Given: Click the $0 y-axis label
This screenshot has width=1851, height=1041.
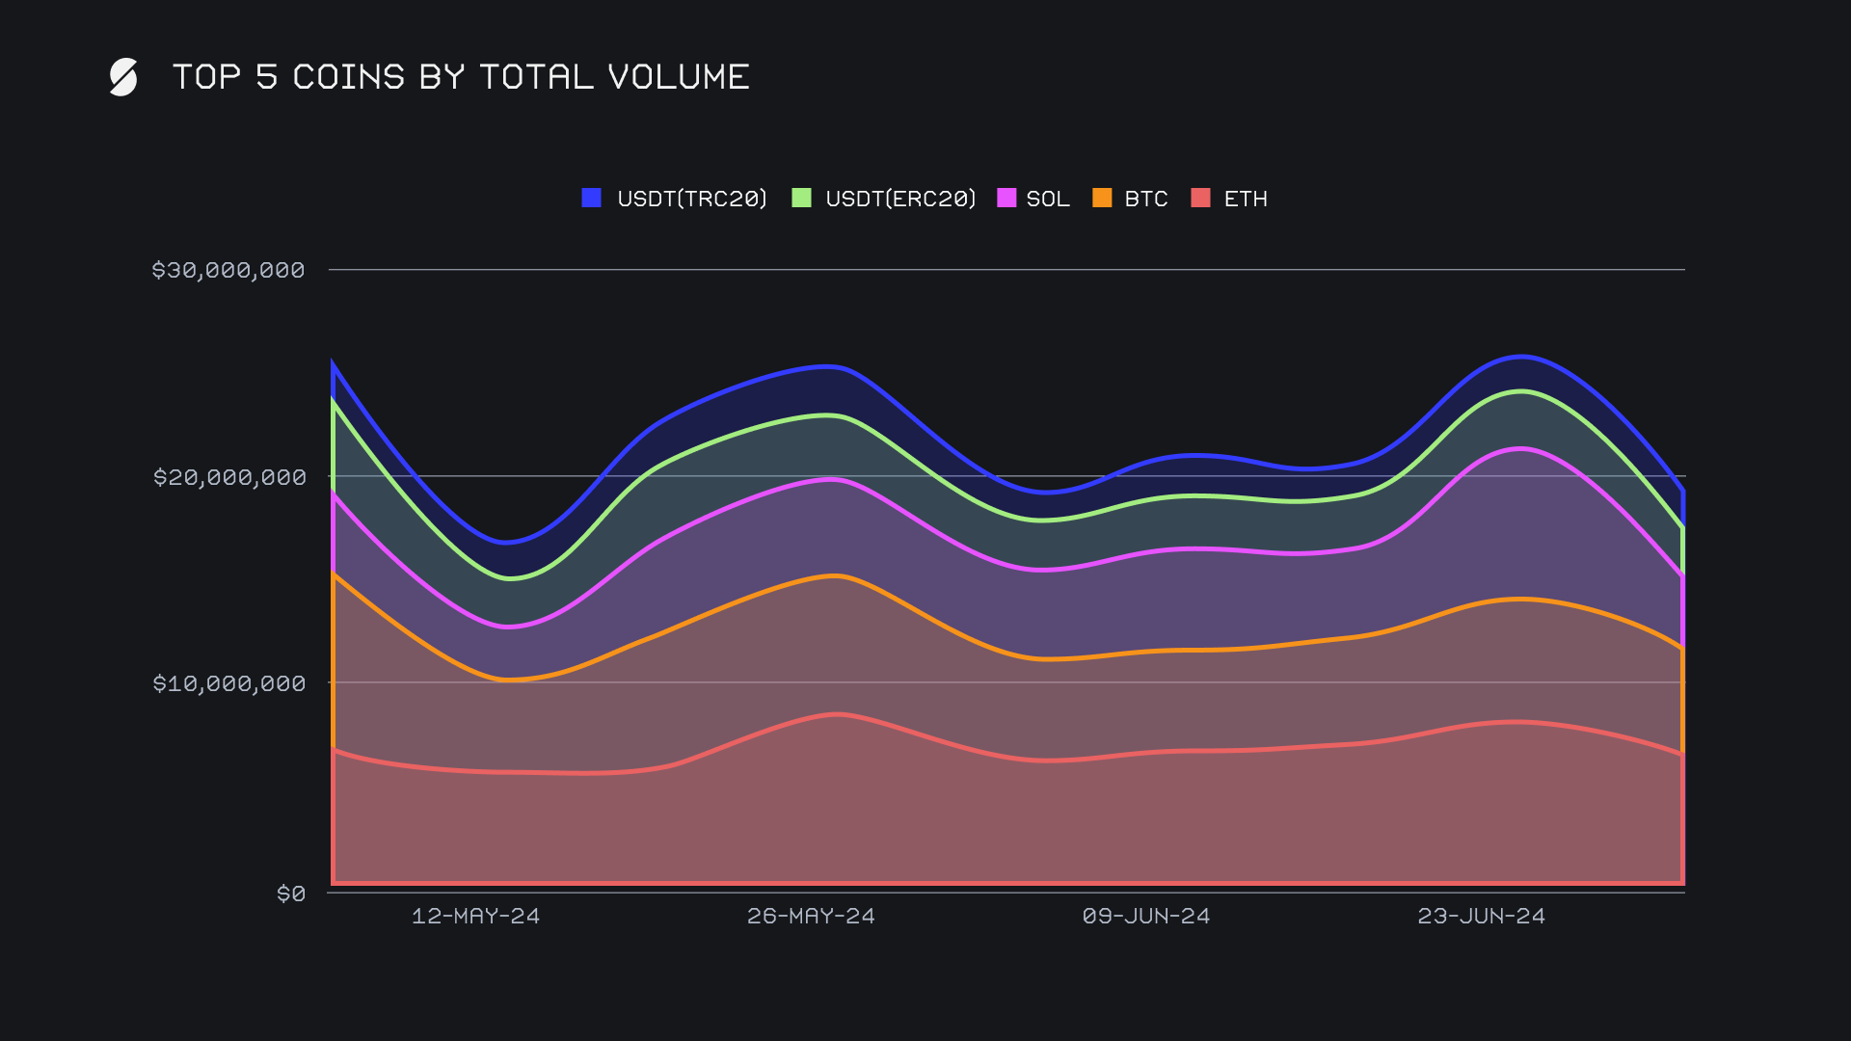Looking at the screenshot, I should pyautogui.click(x=290, y=894).
